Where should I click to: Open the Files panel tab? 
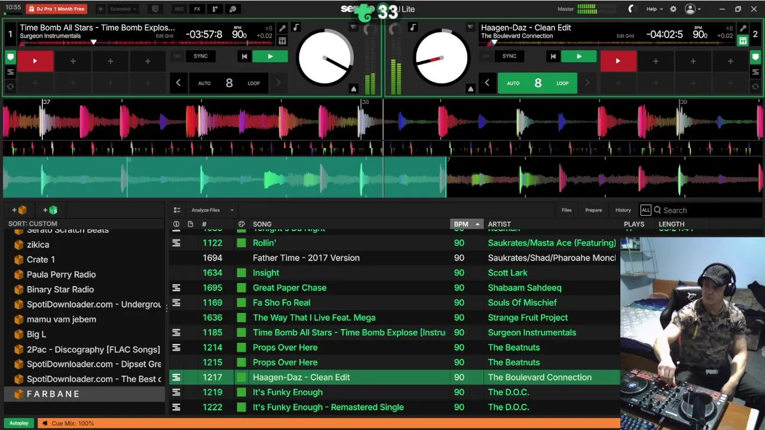point(567,210)
